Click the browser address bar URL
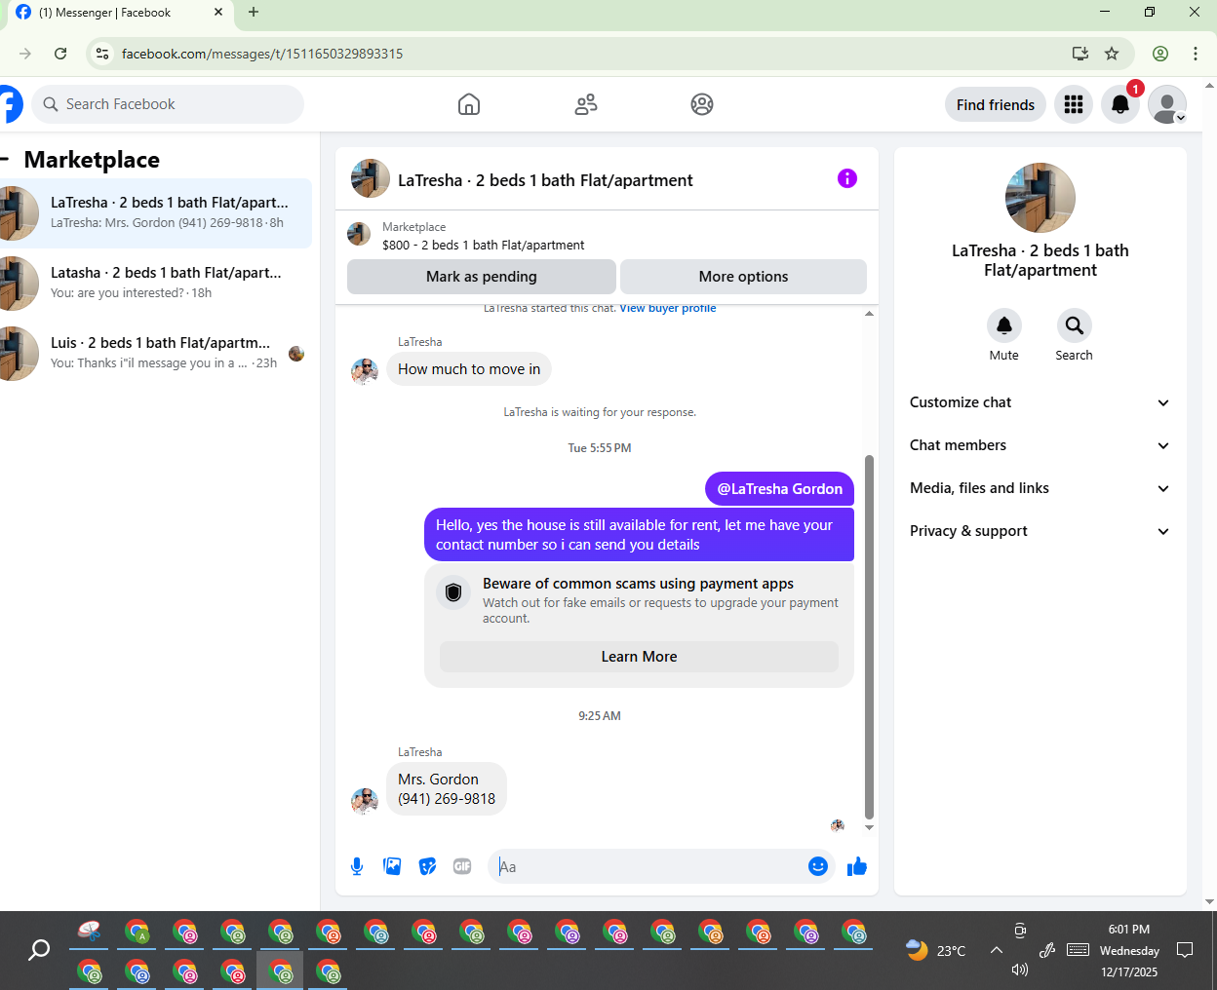This screenshot has width=1217, height=990. click(262, 54)
